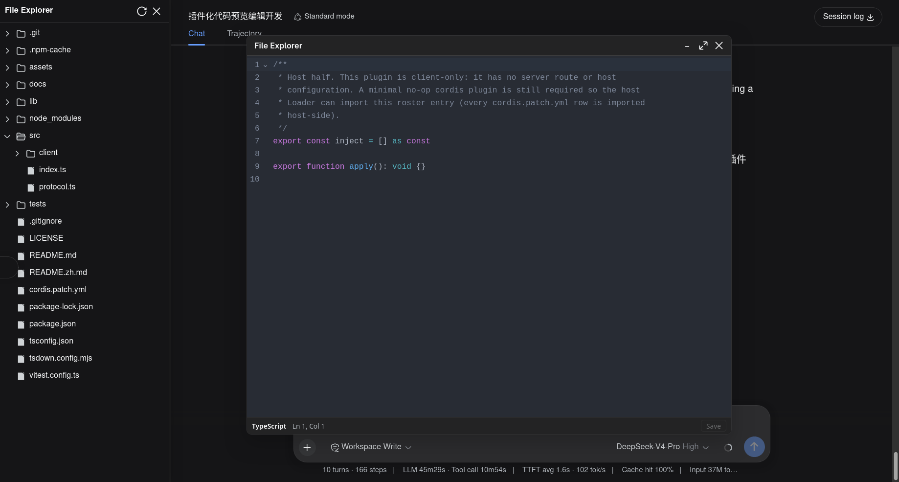Viewport: 899px width, 482px height.
Task: Click the index.ts file icon
Action: [31, 171]
